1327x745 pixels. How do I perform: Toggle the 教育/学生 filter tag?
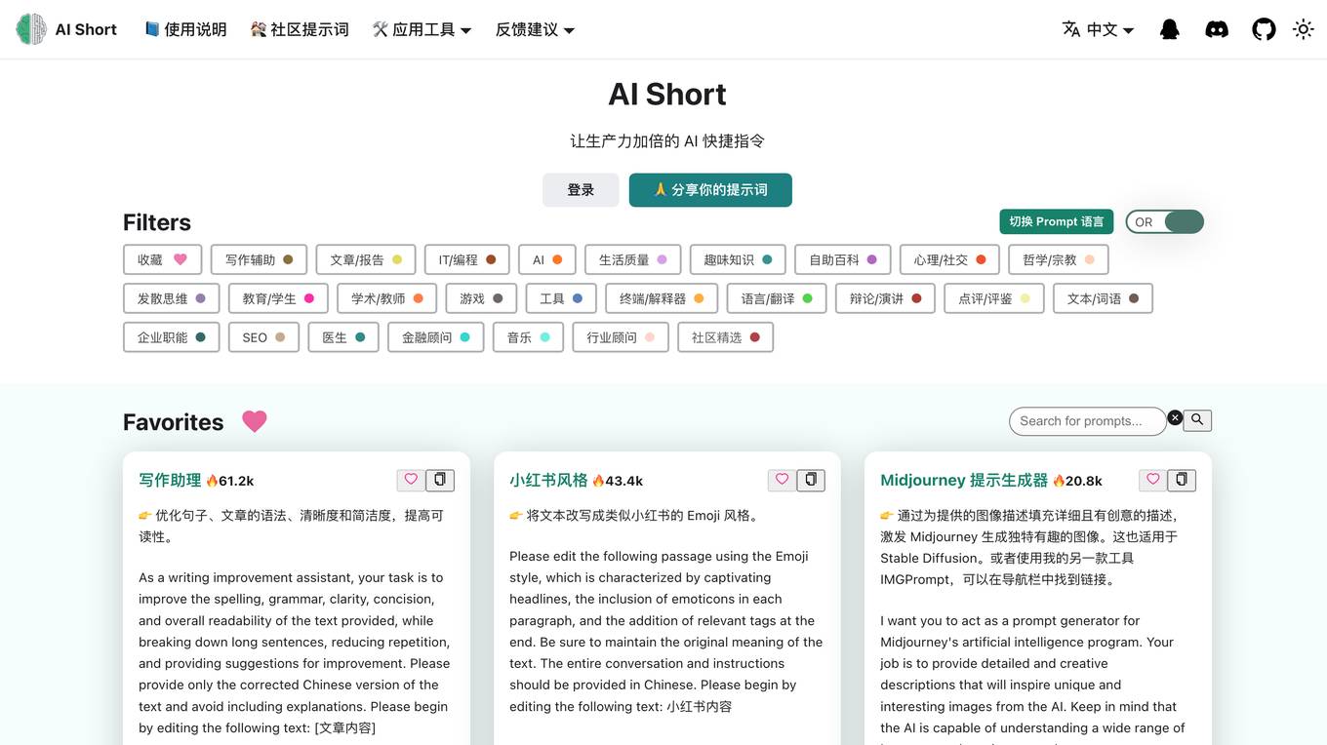tap(278, 298)
